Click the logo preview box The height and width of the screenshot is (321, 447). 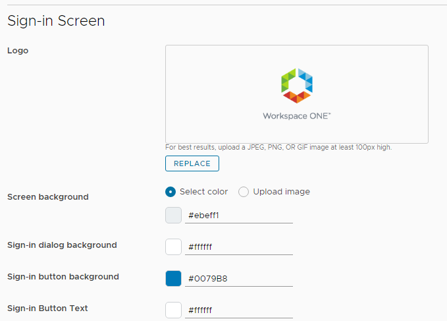tap(297, 94)
